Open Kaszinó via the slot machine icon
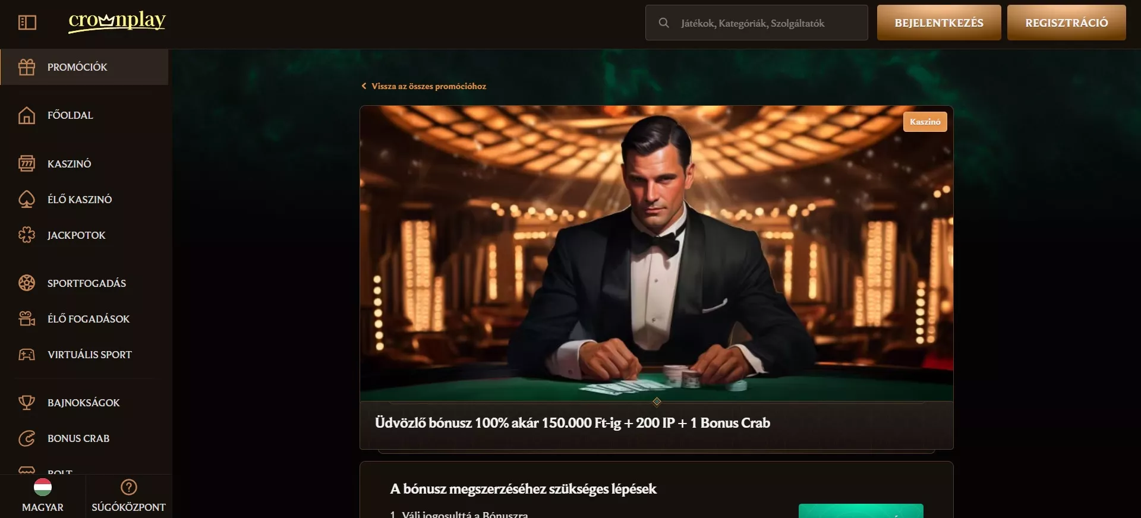 tap(27, 163)
